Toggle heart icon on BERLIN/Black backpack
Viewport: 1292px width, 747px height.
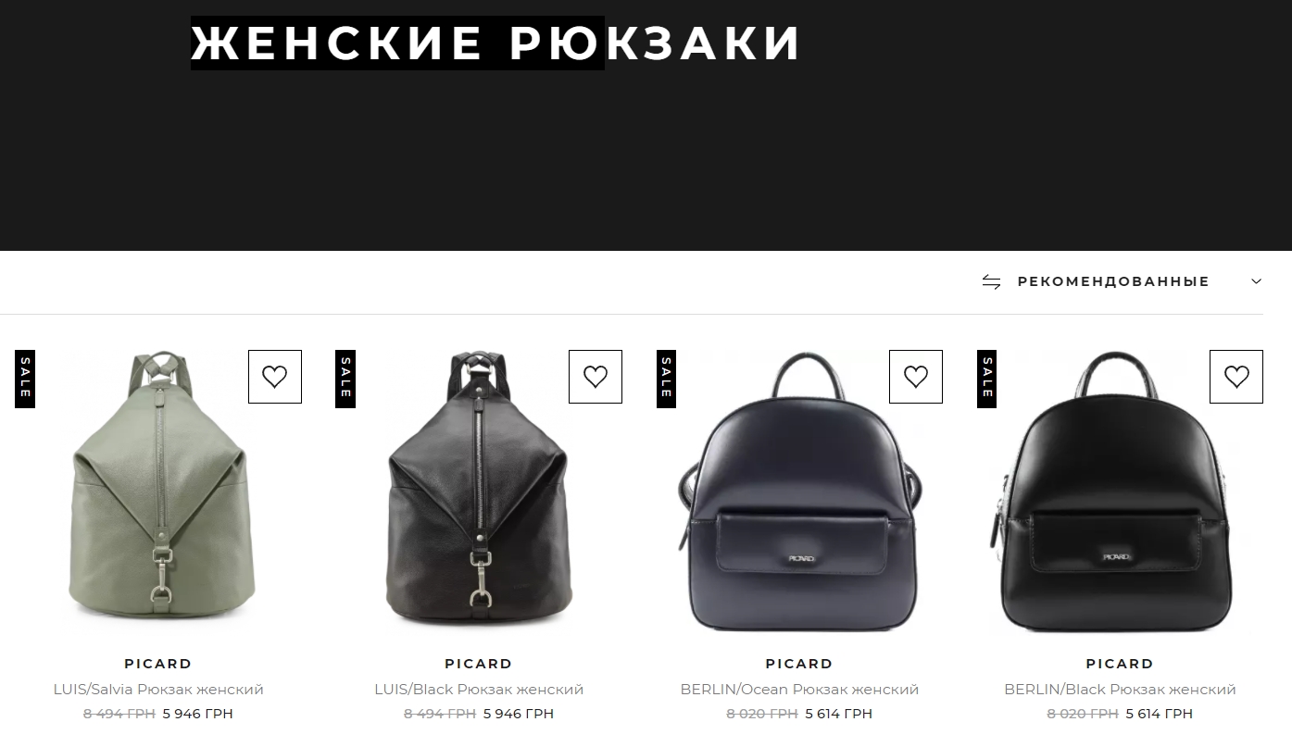(1236, 377)
